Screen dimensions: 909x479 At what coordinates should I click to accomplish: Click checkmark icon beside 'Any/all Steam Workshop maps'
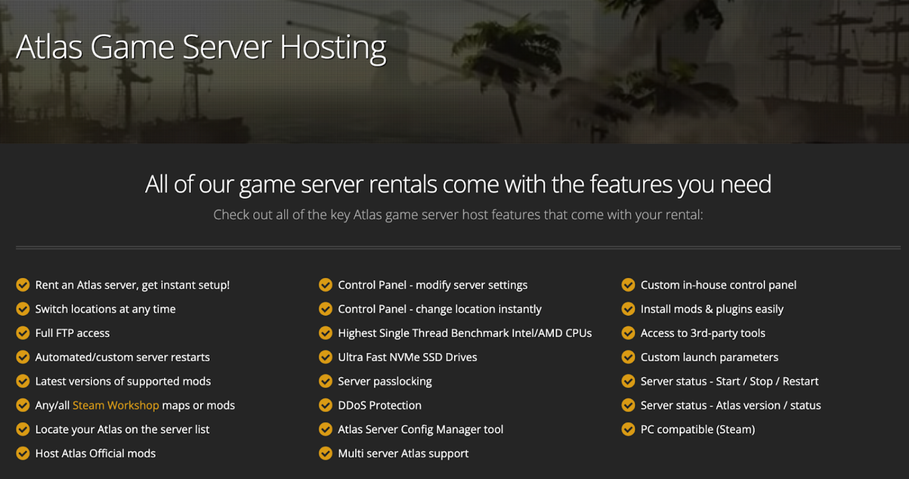point(22,405)
